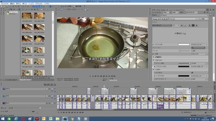Open the プロジェクト(P) menu
This screenshot has height=121, width=216.
[5, 4]
